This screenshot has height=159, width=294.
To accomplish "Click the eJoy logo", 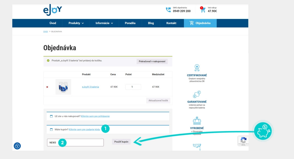I will [52, 10].
